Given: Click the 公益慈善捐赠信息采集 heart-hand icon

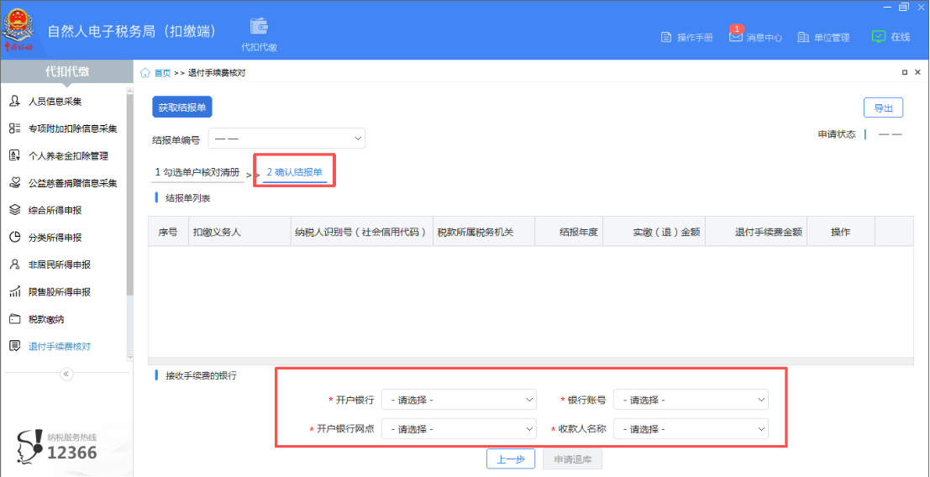Looking at the screenshot, I should [15, 183].
